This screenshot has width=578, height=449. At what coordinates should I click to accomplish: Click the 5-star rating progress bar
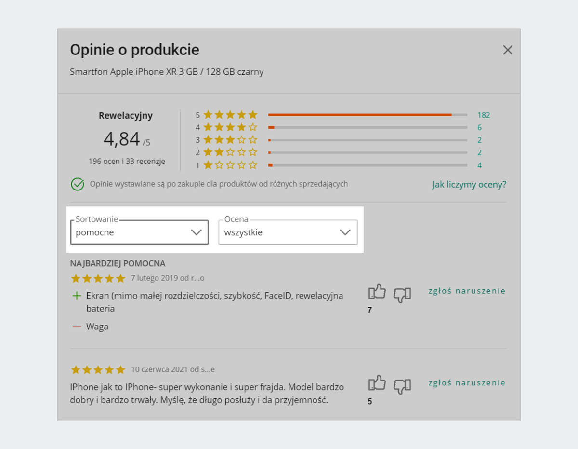(x=367, y=115)
